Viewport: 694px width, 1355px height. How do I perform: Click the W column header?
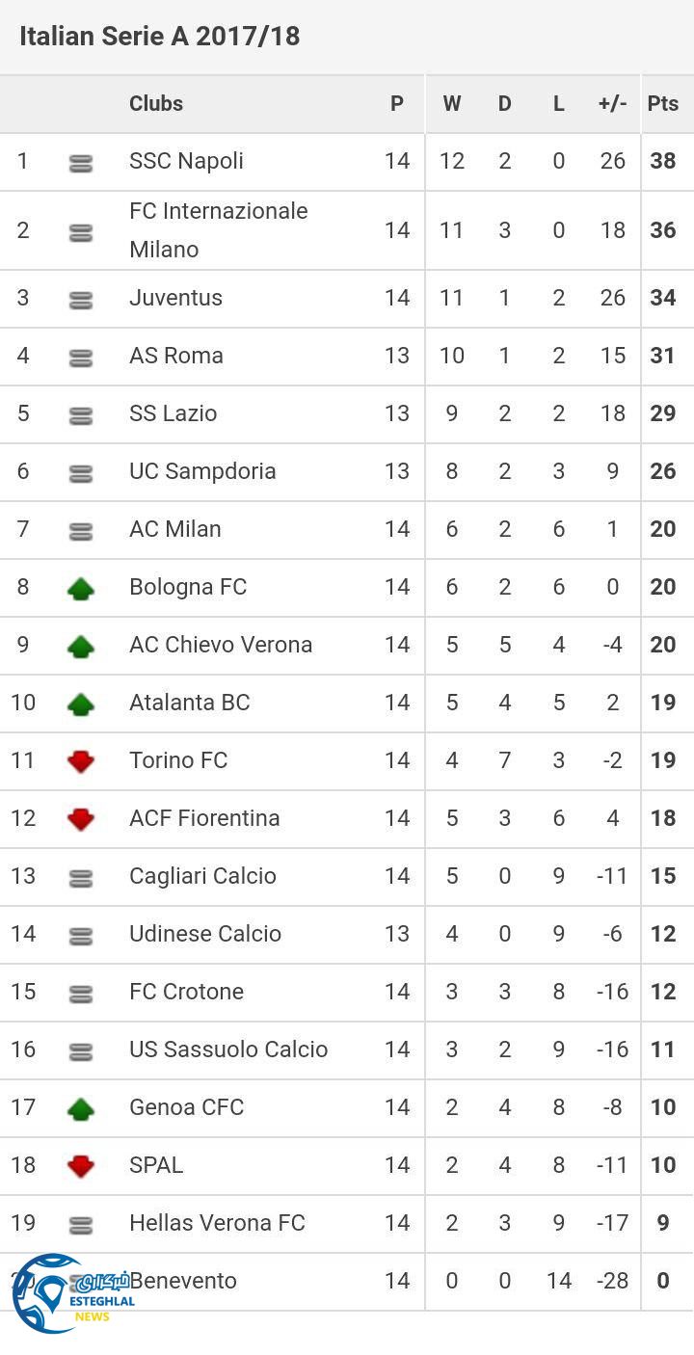[x=451, y=104]
